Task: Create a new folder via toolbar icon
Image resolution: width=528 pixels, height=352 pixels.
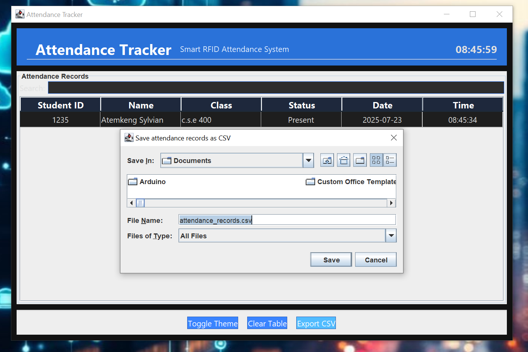Action: pos(360,160)
